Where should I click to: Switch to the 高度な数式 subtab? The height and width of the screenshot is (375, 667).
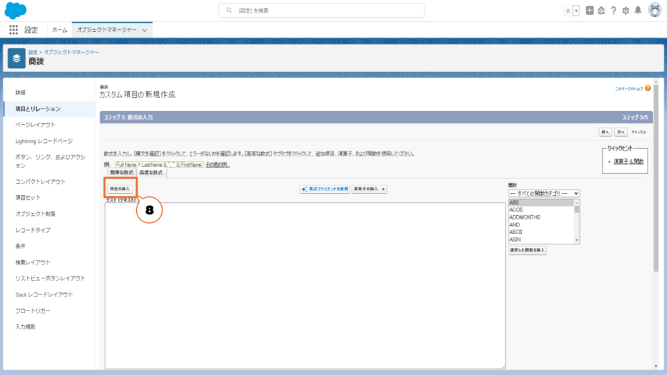[x=151, y=172]
